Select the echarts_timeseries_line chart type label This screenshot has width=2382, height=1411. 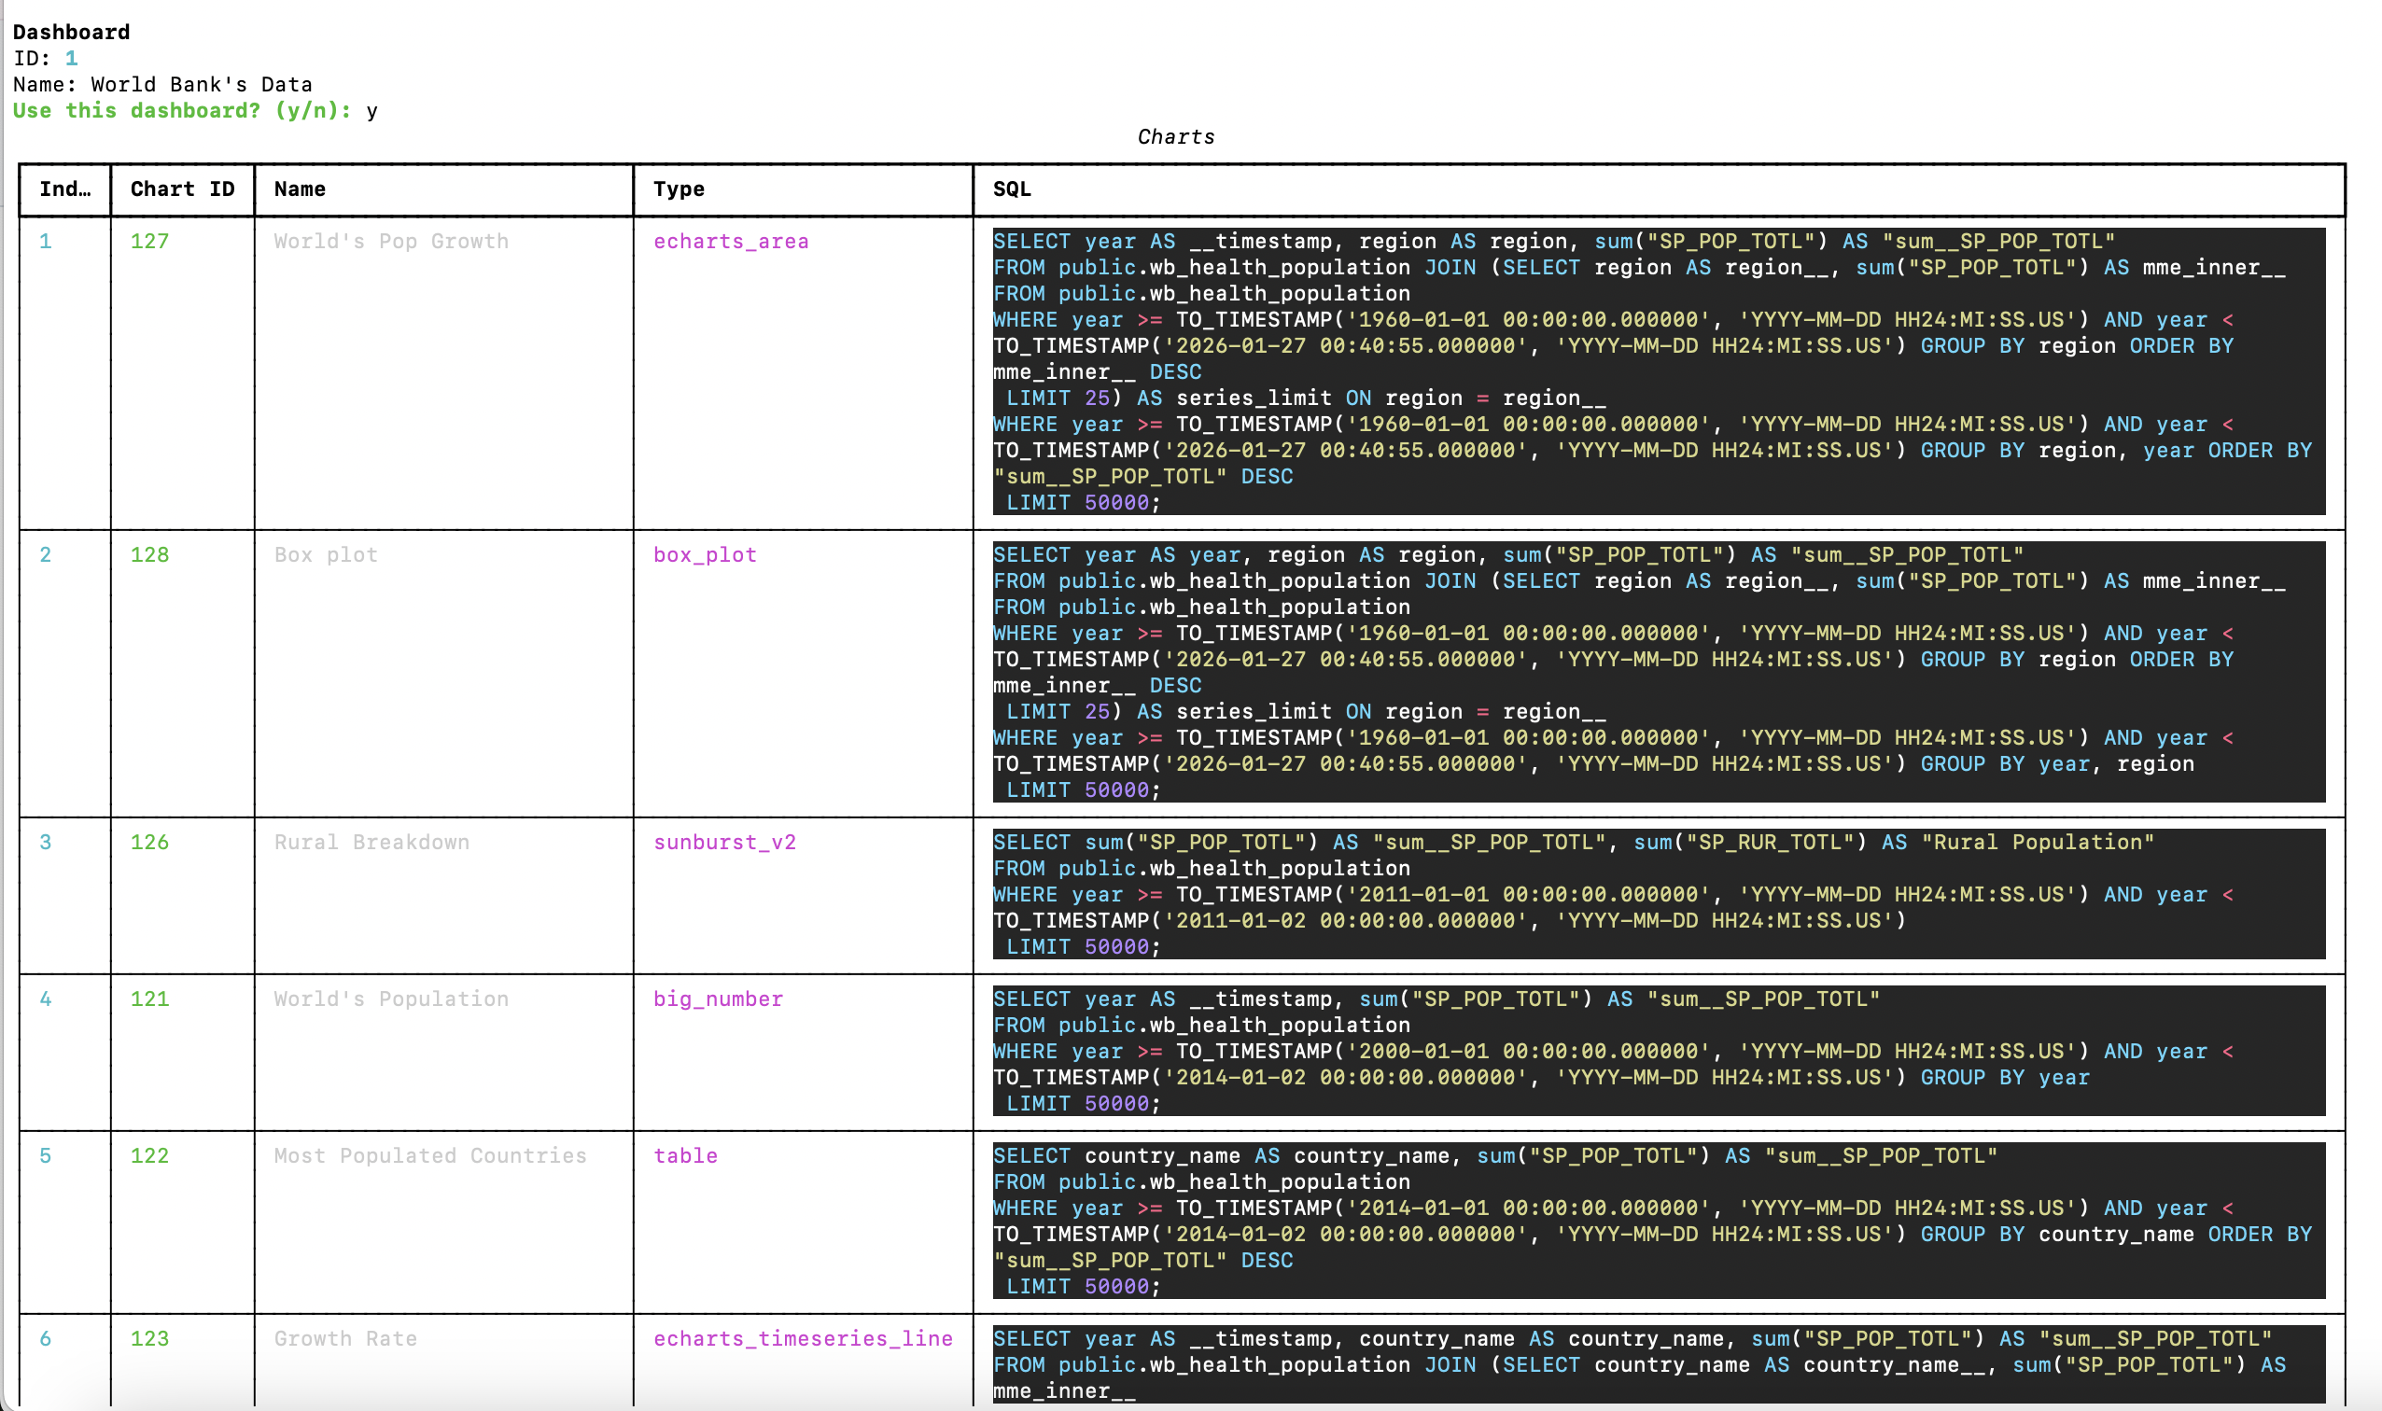[x=804, y=1339]
